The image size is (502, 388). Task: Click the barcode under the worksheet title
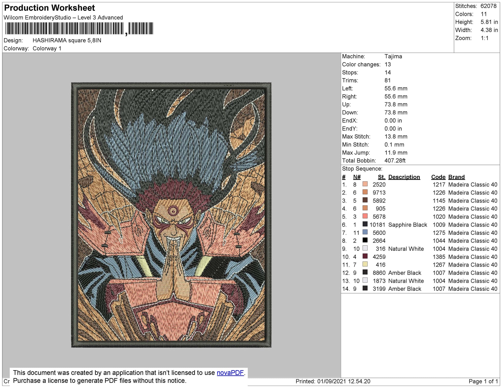[x=79, y=28]
